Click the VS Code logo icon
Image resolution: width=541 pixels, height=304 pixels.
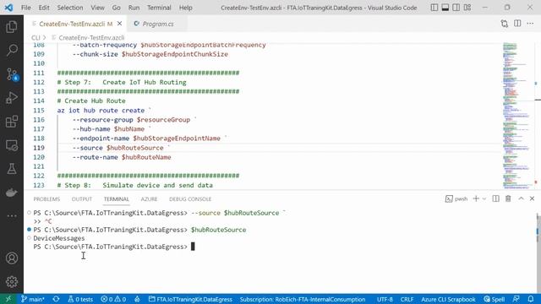8,8
